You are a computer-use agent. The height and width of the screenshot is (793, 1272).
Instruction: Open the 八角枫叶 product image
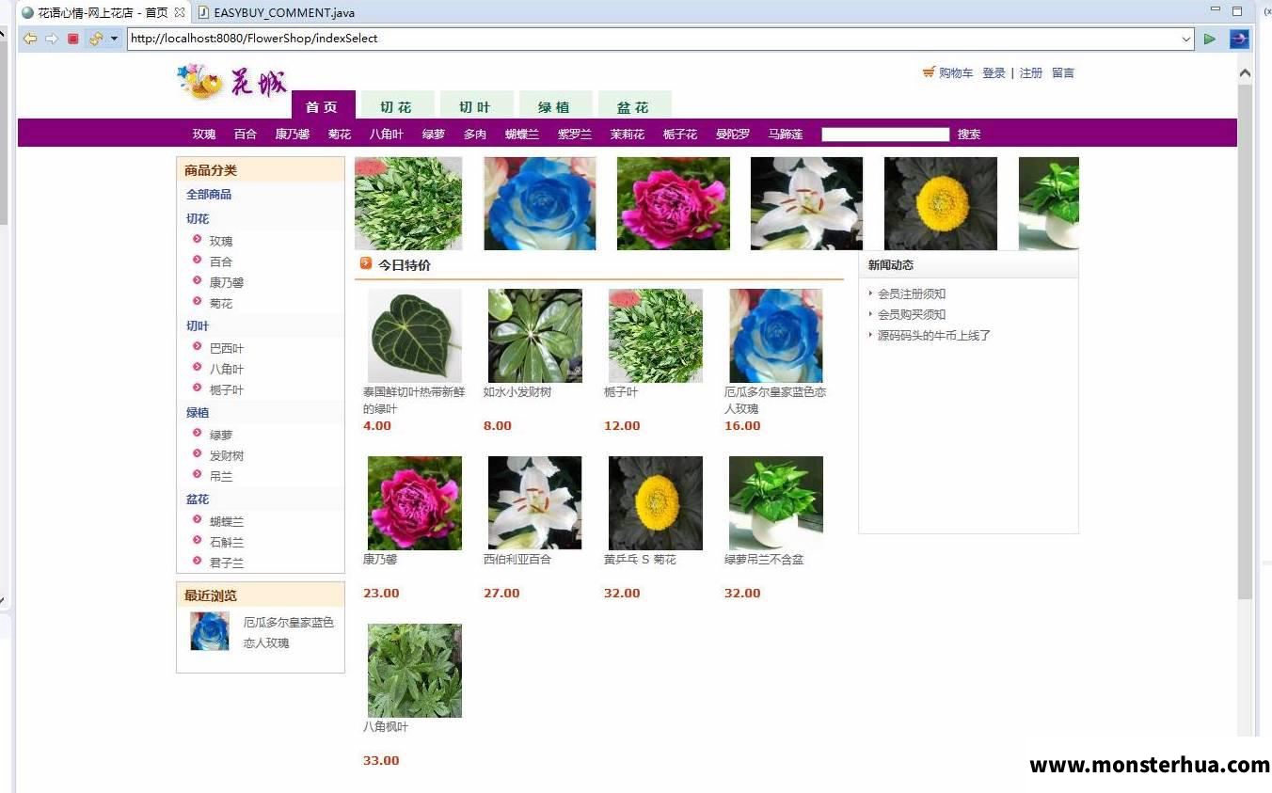[415, 671]
